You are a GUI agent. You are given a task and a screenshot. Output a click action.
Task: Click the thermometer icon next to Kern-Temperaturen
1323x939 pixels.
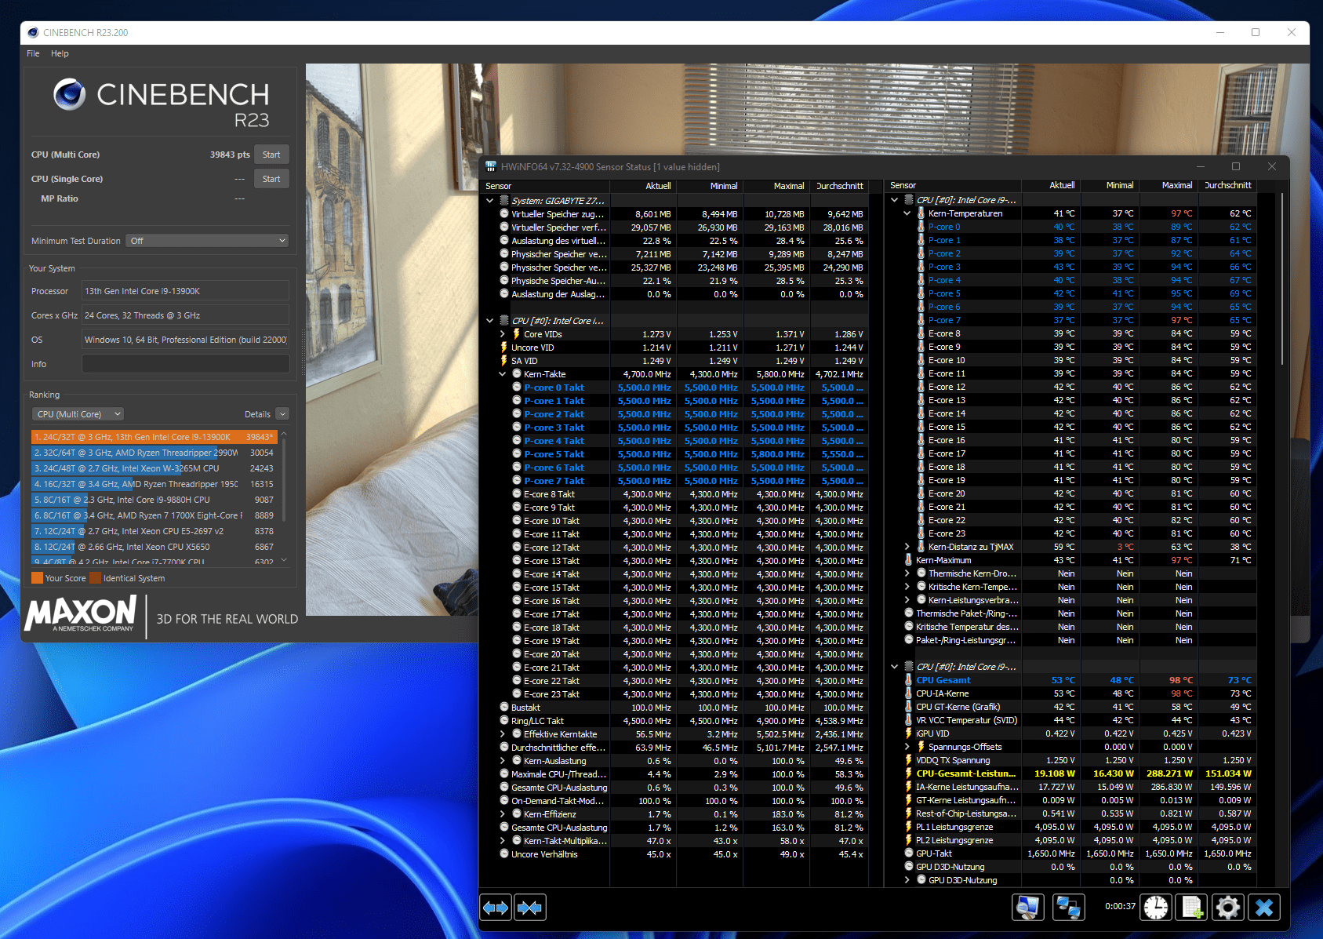point(921,213)
